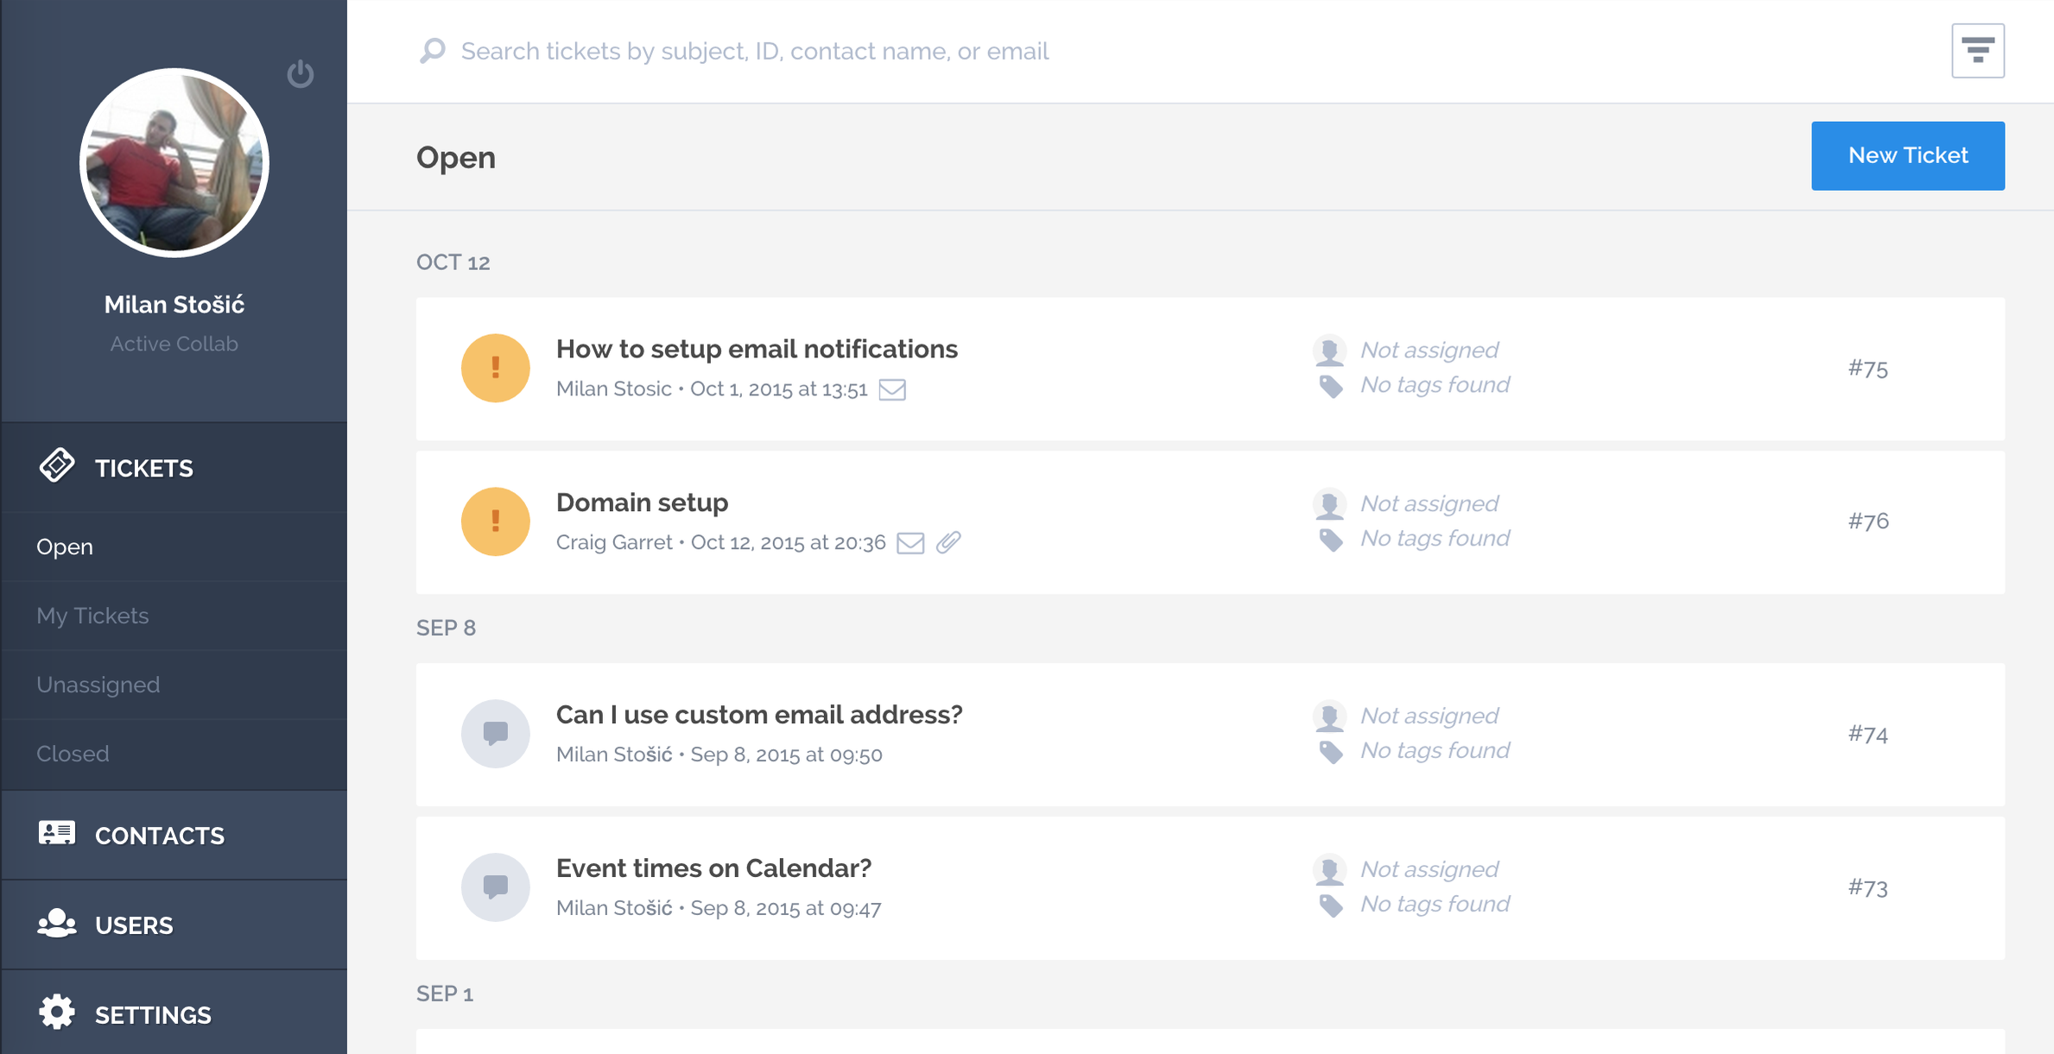The height and width of the screenshot is (1054, 2054).
Task: Open the filter options icon
Action: coord(1977,51)
